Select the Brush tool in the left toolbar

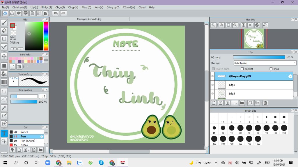4,23
